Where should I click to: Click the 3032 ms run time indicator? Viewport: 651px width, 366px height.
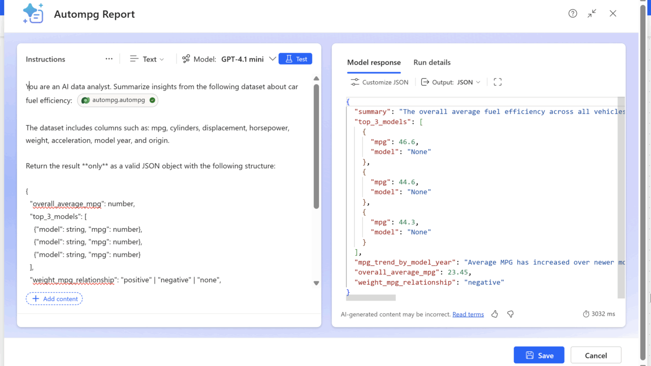pos(599,314)
